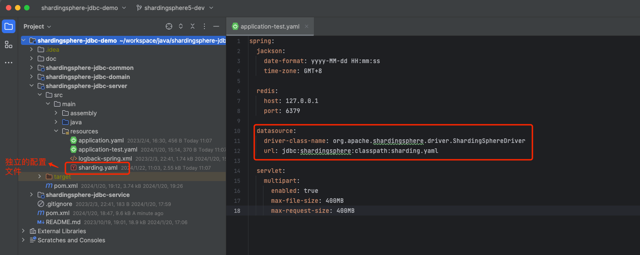Open the Project view selector dropdown

(x=37, y=27)
